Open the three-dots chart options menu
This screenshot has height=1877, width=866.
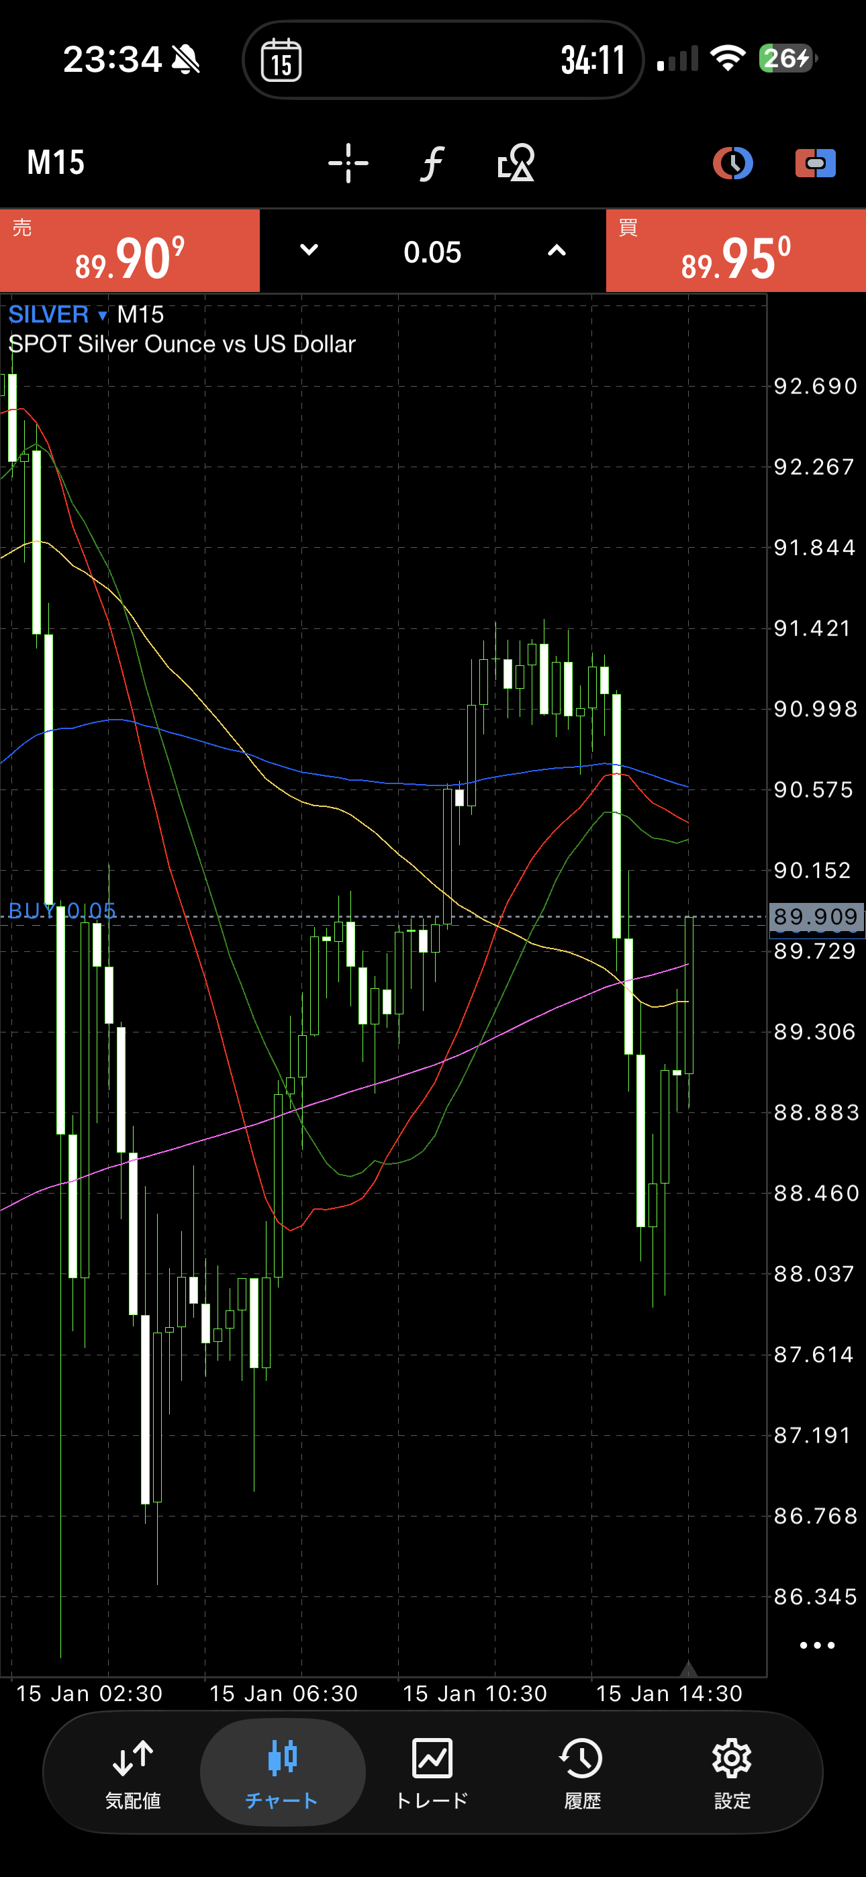click(816, 1645)
